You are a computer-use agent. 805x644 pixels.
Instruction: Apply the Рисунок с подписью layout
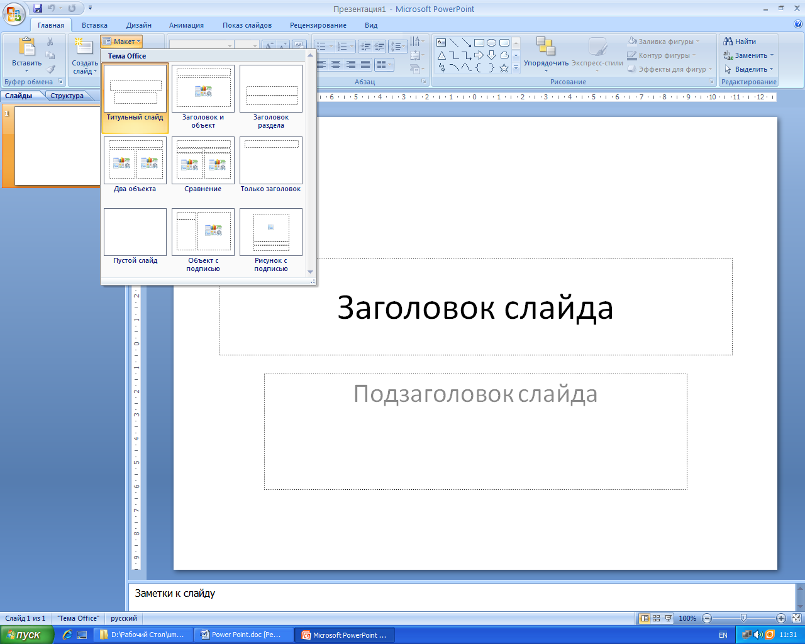pos(271,239)
